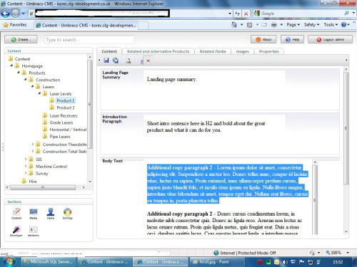Collapse the Homepage tree node
357x267 pixels.
point(11,66)
